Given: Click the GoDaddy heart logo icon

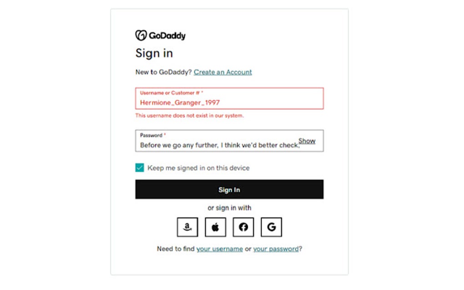Looking at the screenshot, I should [141, 35].
